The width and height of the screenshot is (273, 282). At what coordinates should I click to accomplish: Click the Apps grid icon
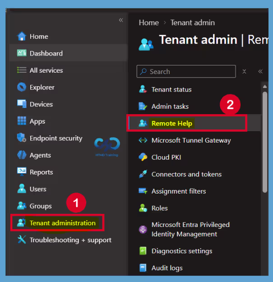22,120
